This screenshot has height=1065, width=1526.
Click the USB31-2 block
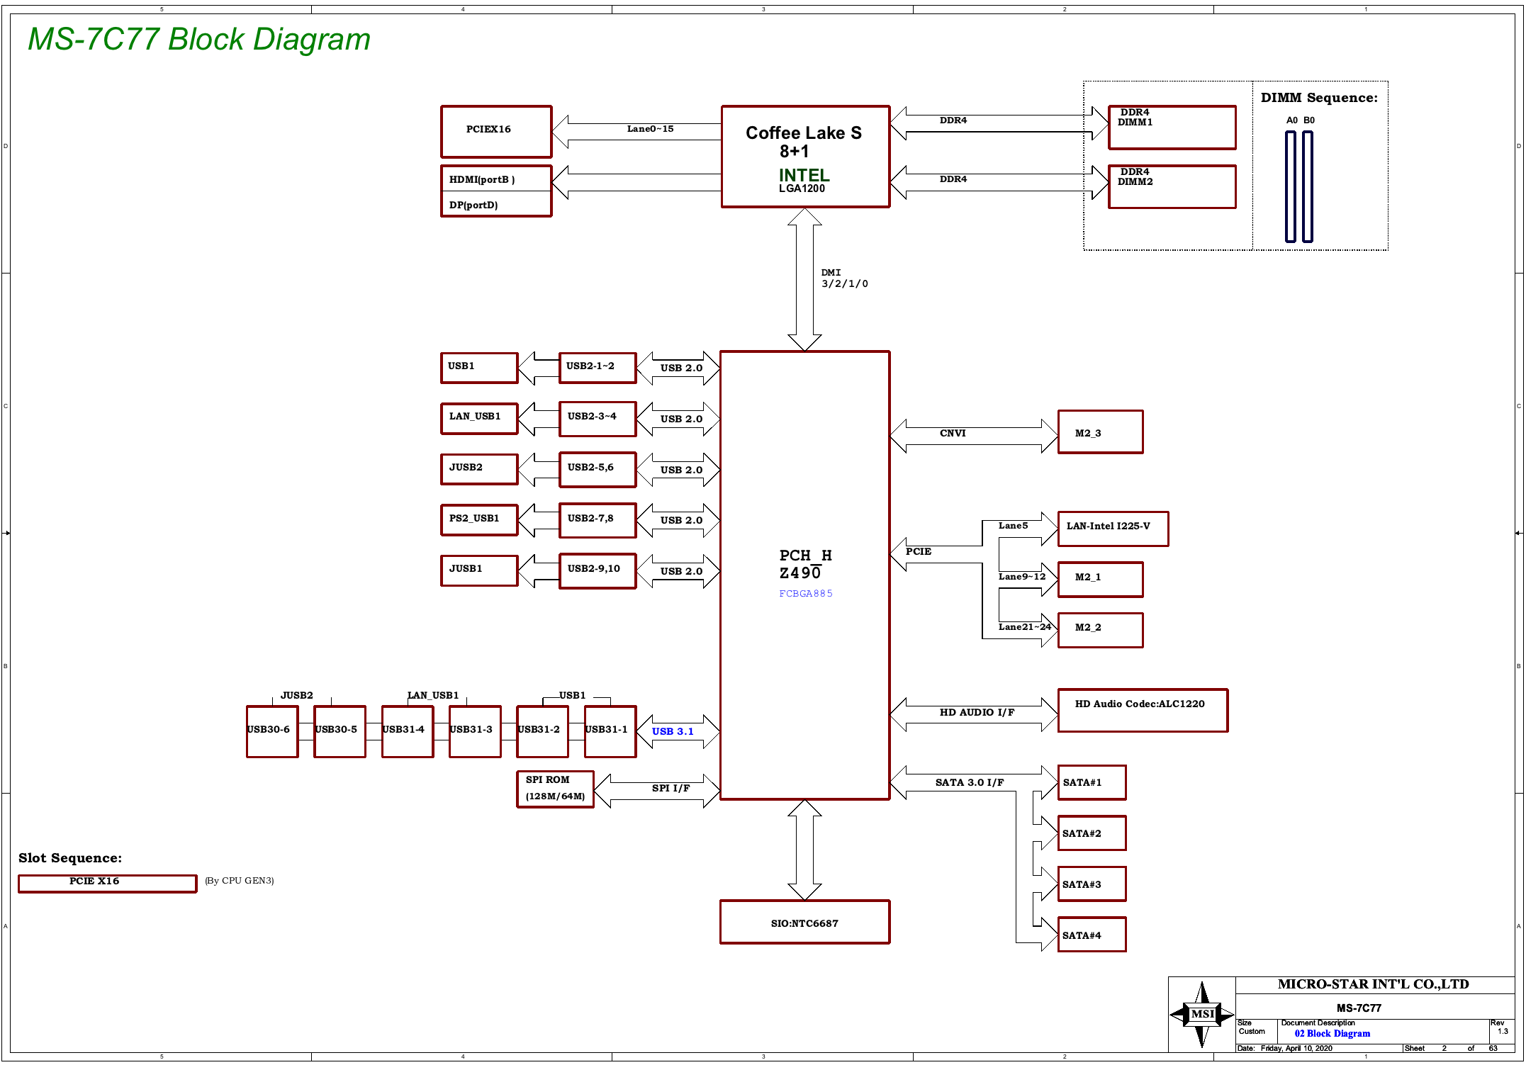[x=542, y=731]
